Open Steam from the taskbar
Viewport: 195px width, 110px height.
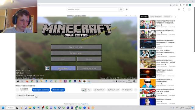59,108
